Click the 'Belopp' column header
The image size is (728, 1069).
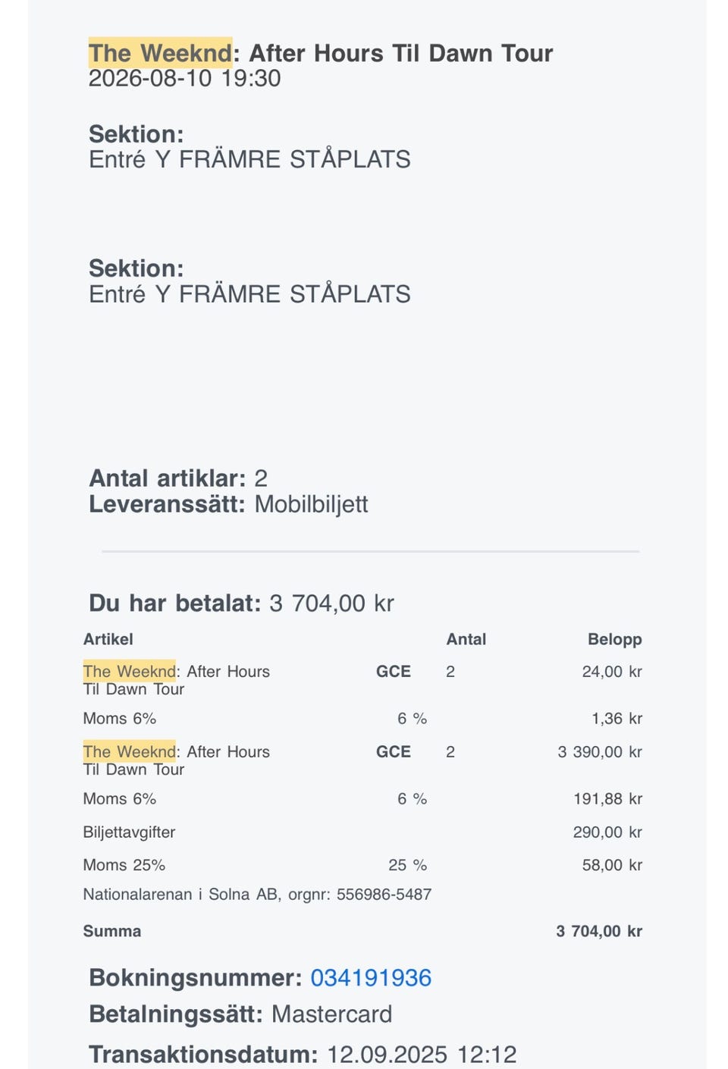pos(615,639)
